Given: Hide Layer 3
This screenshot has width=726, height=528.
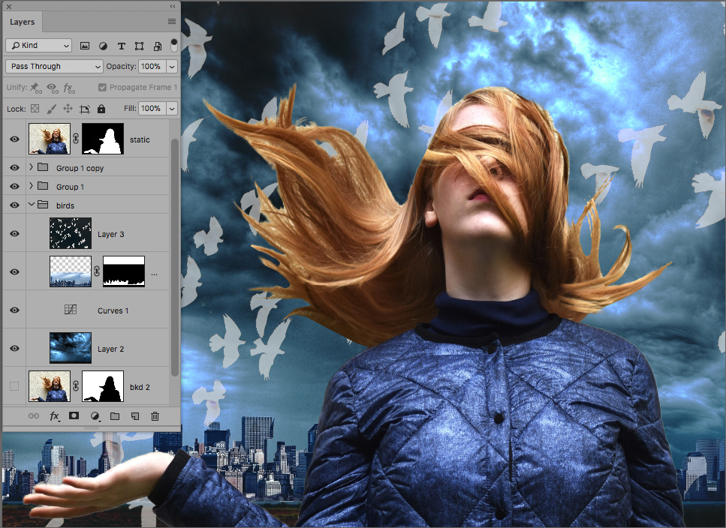Looking at the screenshot, I should (14, 233).
